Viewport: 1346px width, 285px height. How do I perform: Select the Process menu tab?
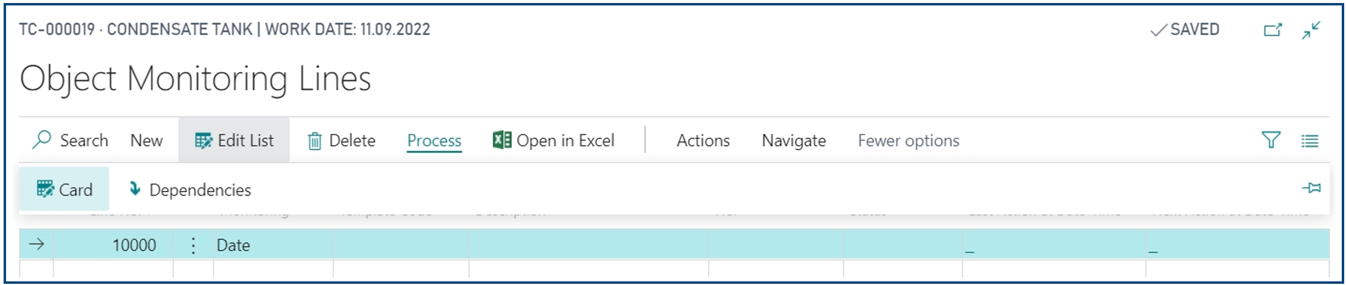(434, 141)
